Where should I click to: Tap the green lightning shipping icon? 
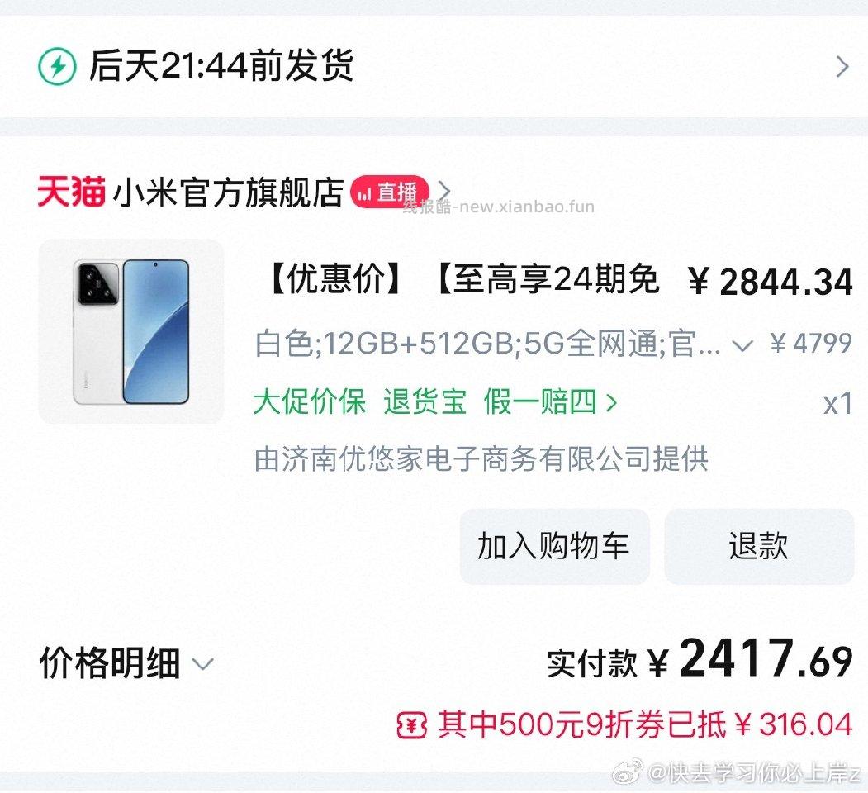click(x=57, y=66)
